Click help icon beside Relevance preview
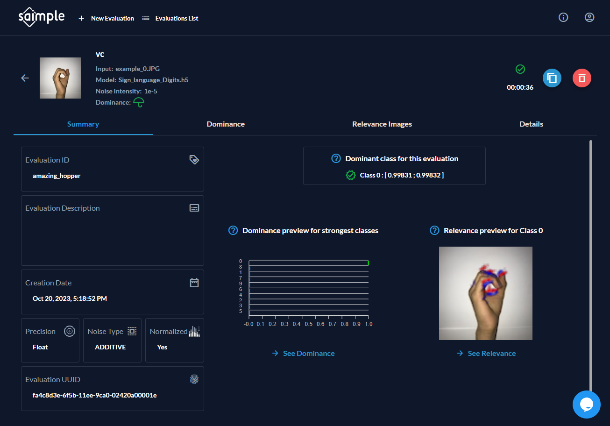Viewport: 610px width, 426px height. click(x=434, y=231)
